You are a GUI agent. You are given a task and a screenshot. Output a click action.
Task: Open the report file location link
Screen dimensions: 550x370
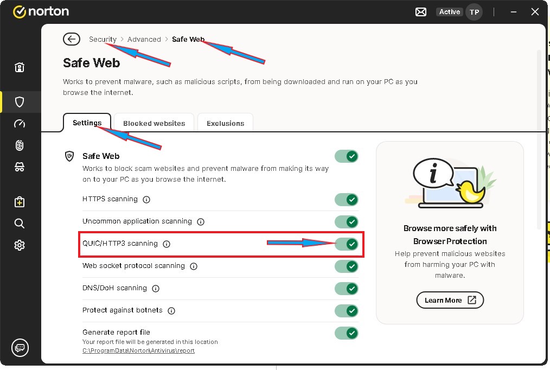[138, 350]
